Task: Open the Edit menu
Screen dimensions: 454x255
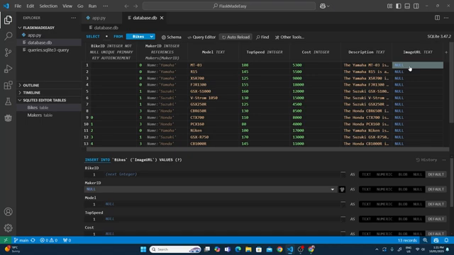Action: (30, 6)
